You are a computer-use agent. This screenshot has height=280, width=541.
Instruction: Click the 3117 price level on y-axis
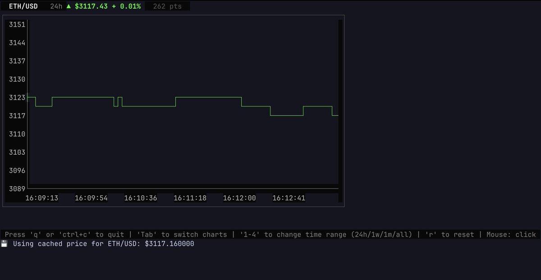click(x=16, y=115)
